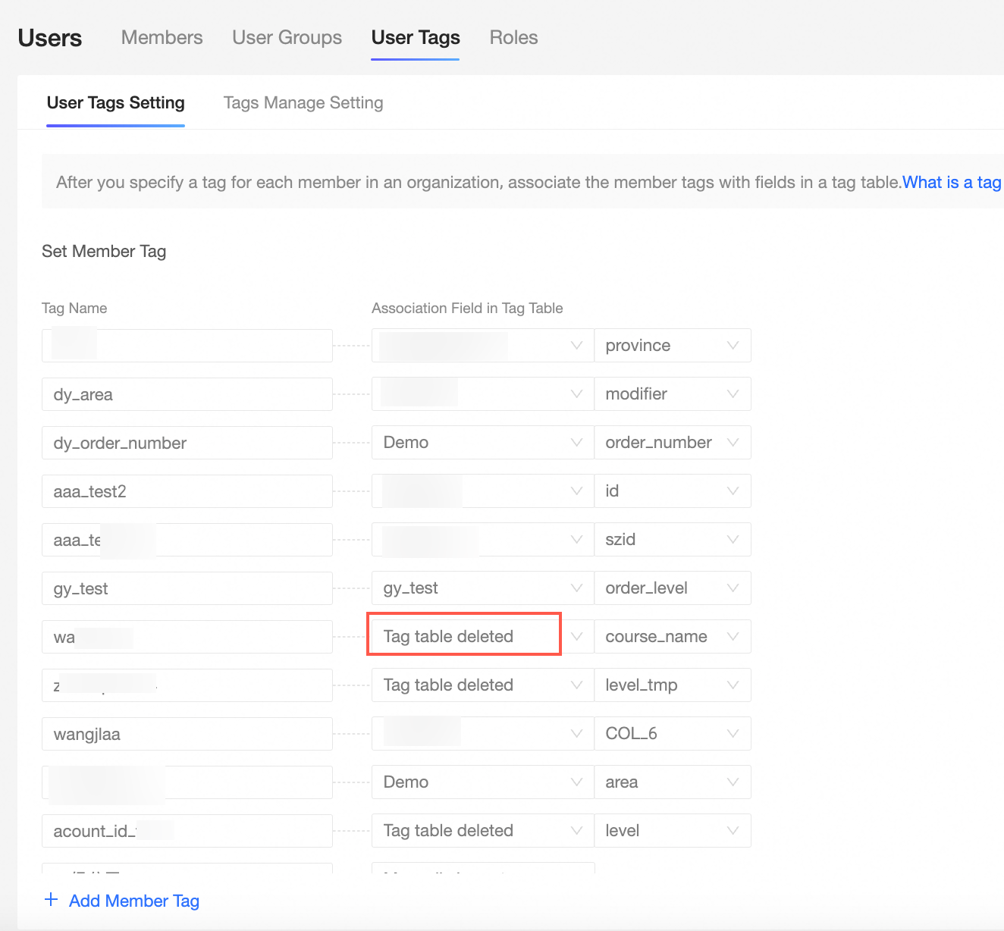This screenshot has width=1004, height=931.
Task: Open the order_number field dropdown
Action: point(672,443)
